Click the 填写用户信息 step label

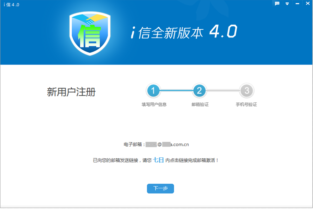[154, 105]
